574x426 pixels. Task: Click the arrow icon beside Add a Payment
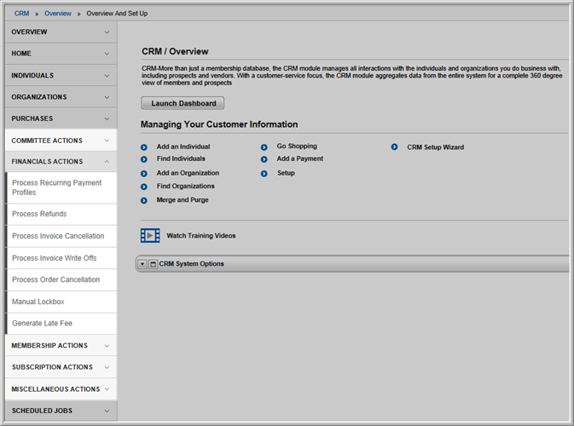point(264,159)
